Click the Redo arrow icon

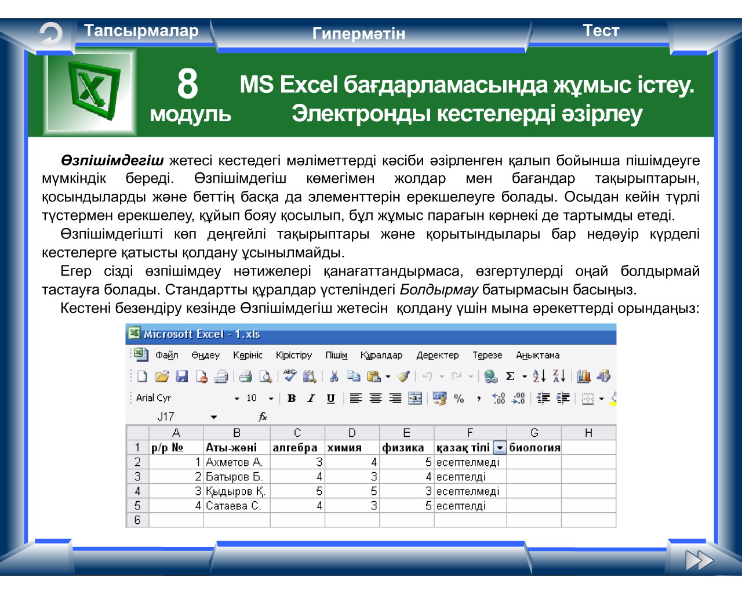click(x=456, y=376)
